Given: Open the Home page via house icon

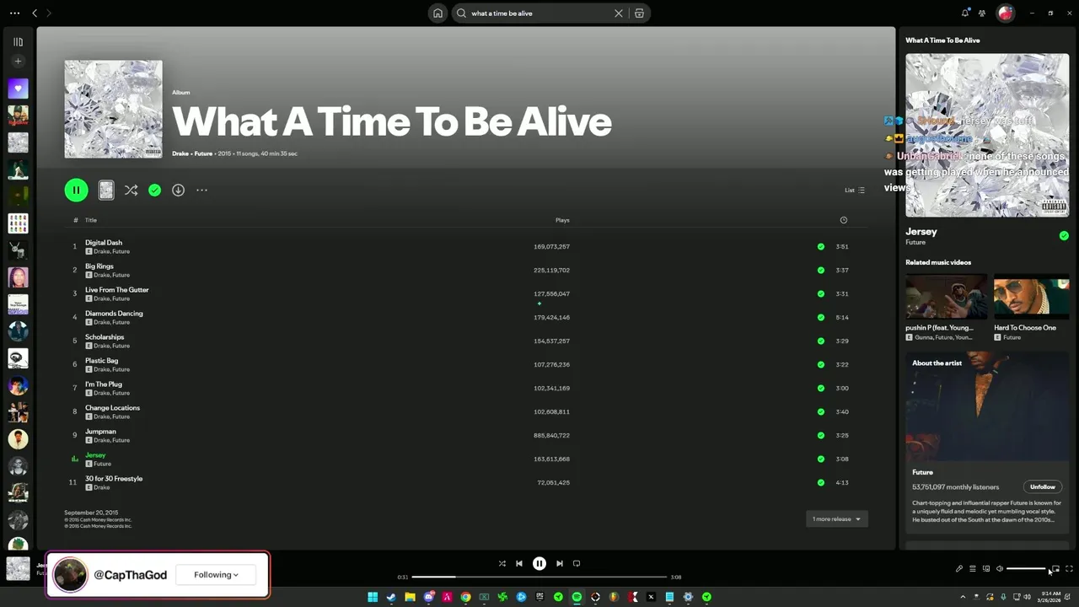Looking at the screenshot, I should [x=438, y=13].
